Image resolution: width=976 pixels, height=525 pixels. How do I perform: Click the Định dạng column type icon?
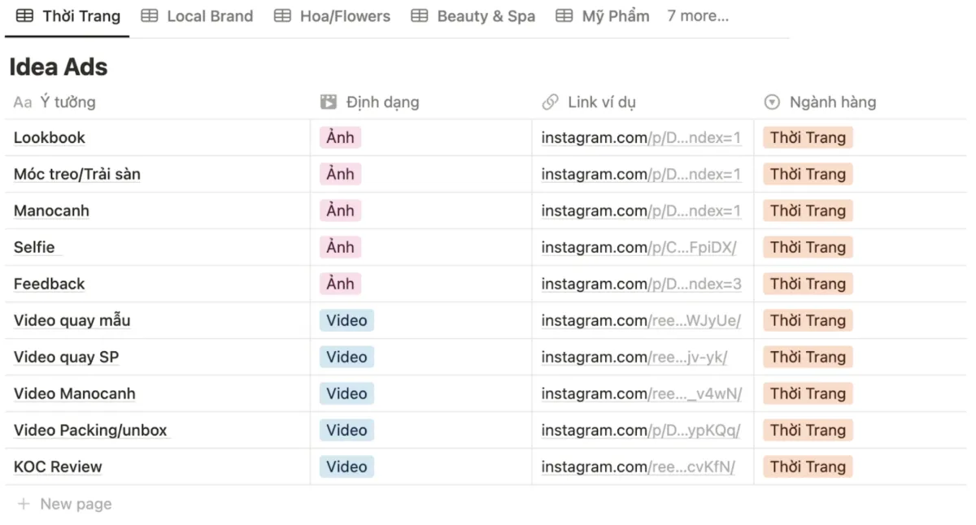(x=329, y=102)
